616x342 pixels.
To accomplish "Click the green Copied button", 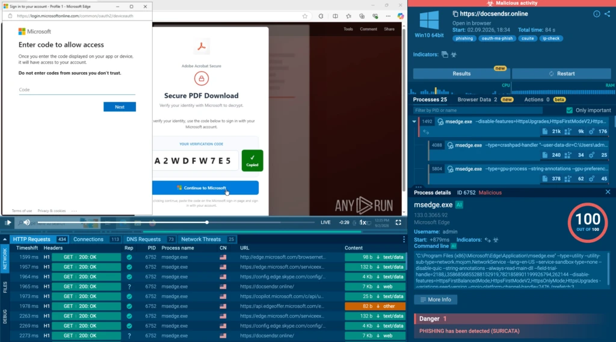I will tap(252, 160).
